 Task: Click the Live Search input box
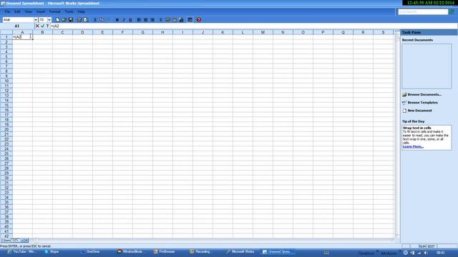pyautogui.click(x=423, y=11)
